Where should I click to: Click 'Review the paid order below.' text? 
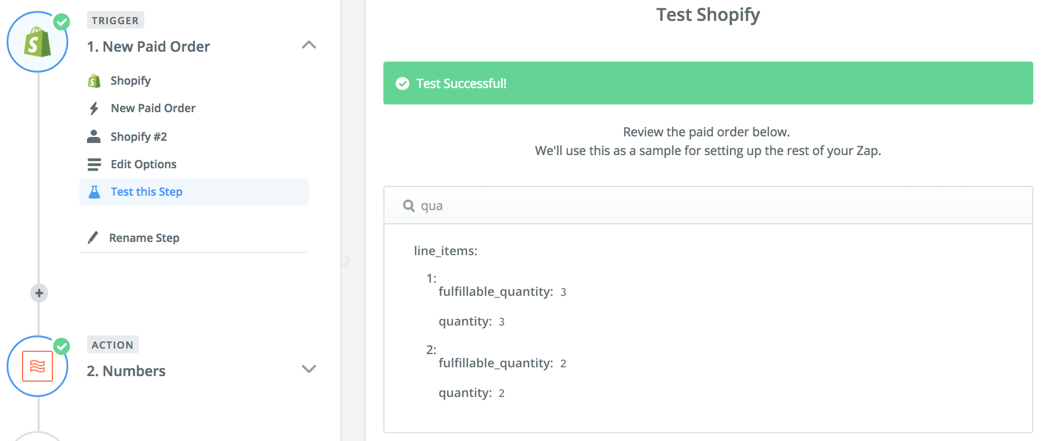click(707, 132)
